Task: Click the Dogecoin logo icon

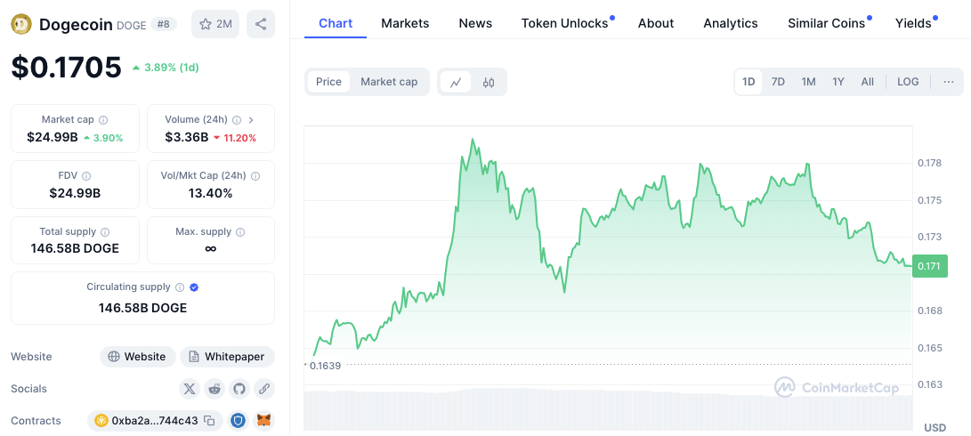Action: coord(21,24)
